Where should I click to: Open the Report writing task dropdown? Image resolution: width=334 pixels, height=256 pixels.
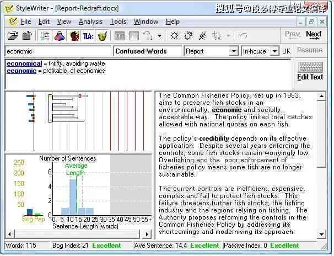[234, 51]
